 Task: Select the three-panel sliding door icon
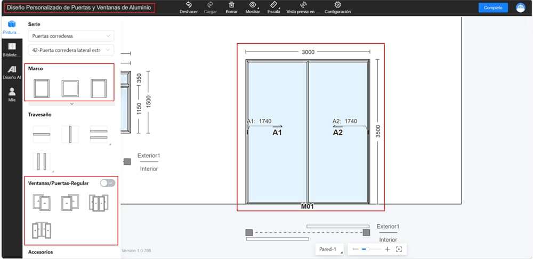coord(99,202)
